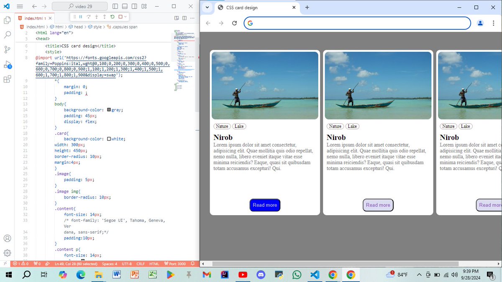Step into in the debug toolbar
Viewport: 502px width, 282px height.
click(x=97, y=17)
